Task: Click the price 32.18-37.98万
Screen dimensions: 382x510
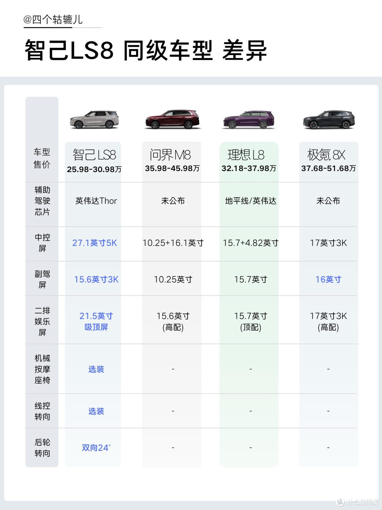Action: point(249,168)
